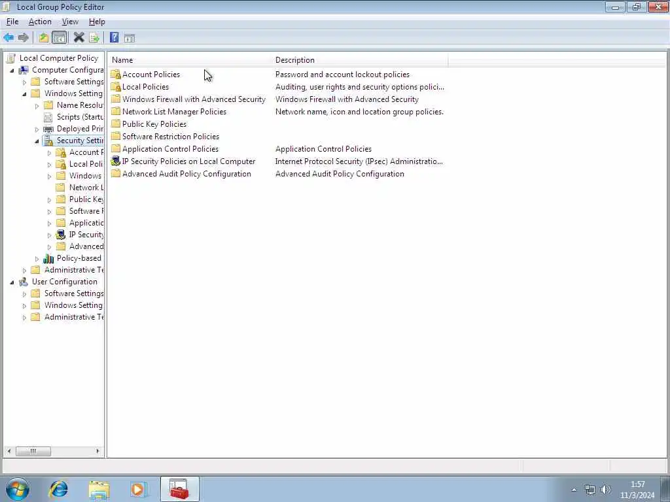The width and height of the screenshot is (670, 502).
Task: Click the 'Password and account lockout policies' description
Action: [342, 75]
